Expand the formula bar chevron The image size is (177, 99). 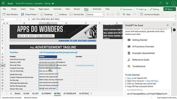click(x=175, y=19)
